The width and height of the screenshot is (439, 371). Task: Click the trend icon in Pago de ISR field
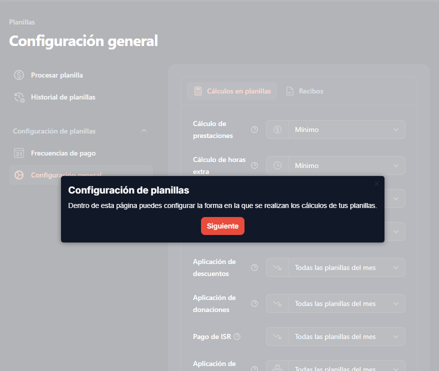coord(277,336)
